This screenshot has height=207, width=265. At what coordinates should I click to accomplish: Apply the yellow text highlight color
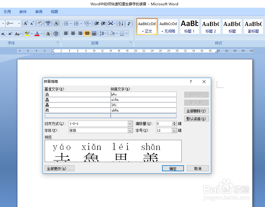(x=27, y=34)
